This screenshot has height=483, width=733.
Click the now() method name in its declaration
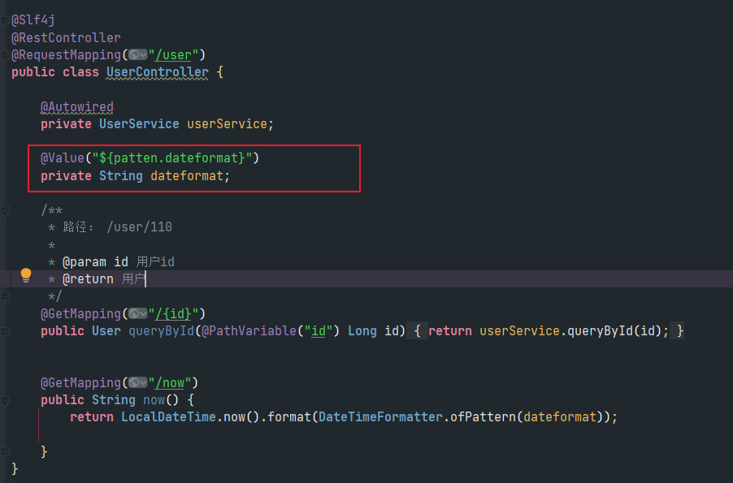[x=154, y=400]
